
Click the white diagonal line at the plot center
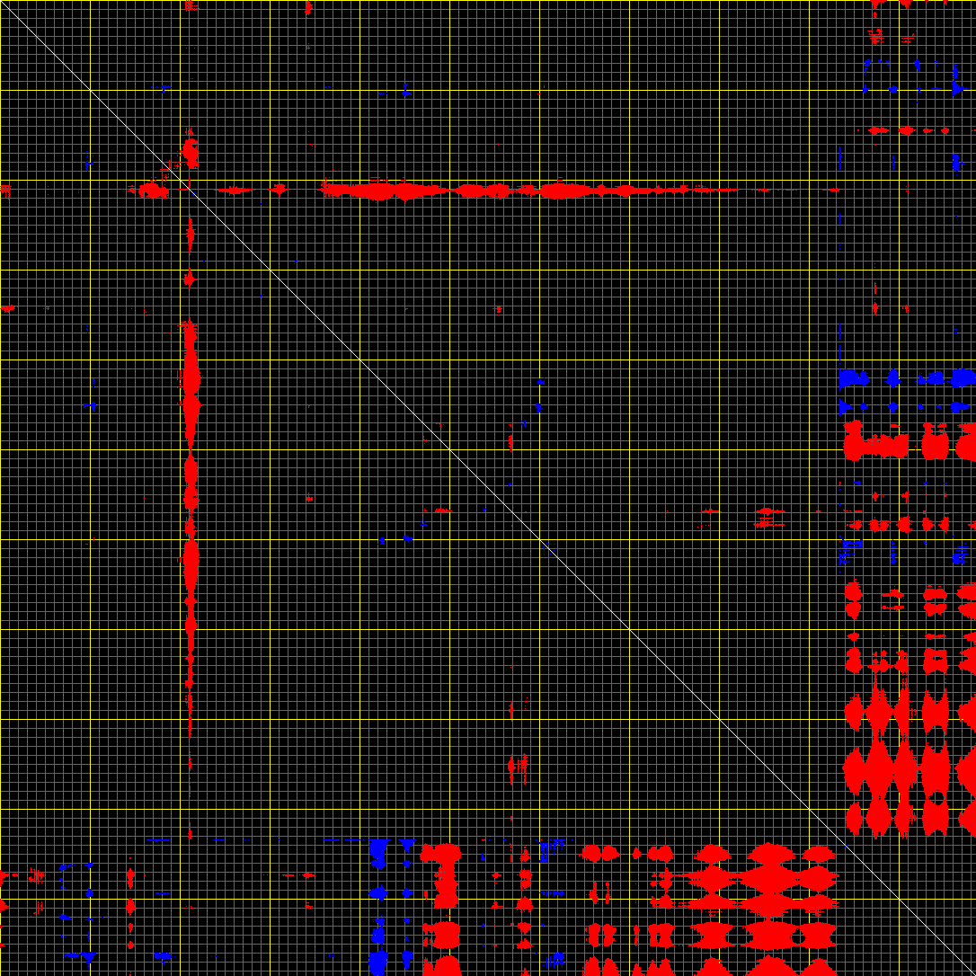pos(488,488)
